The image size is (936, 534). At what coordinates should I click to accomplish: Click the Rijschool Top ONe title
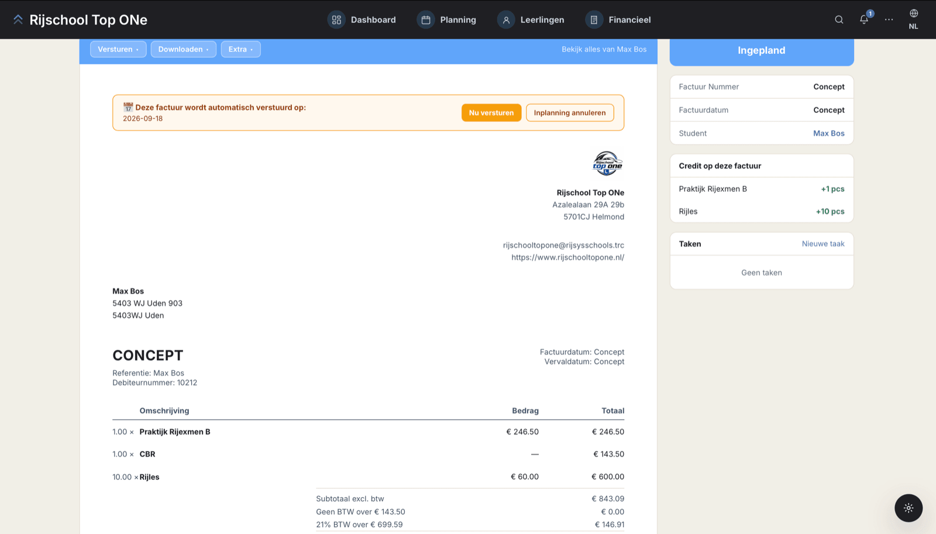click(x=88, y=20)
